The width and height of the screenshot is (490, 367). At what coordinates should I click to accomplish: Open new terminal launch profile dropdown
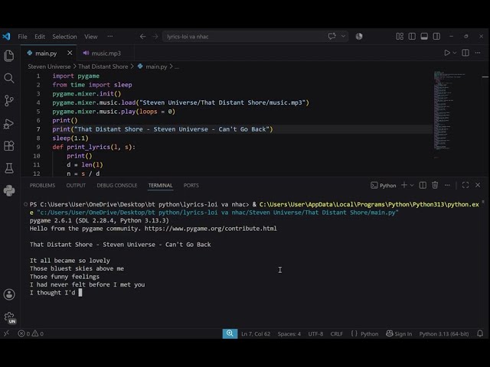tap(412, 185)
